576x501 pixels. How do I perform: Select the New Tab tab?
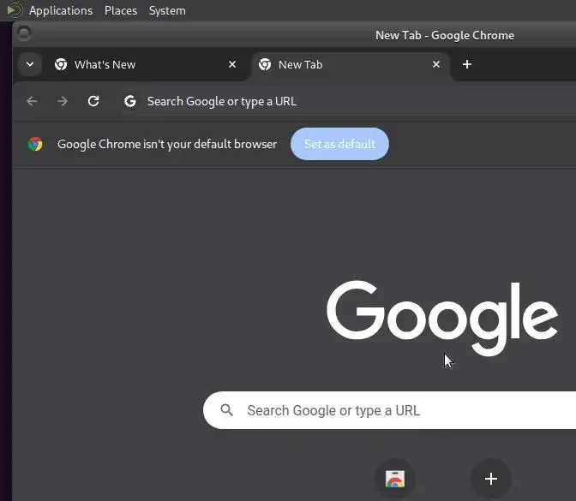coord(350,64)
